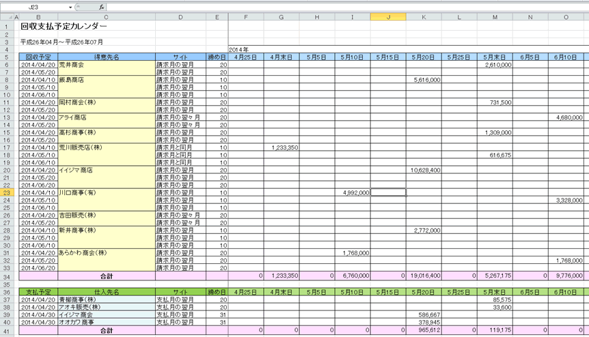Click into the formula bar input area

coord(342,6)
